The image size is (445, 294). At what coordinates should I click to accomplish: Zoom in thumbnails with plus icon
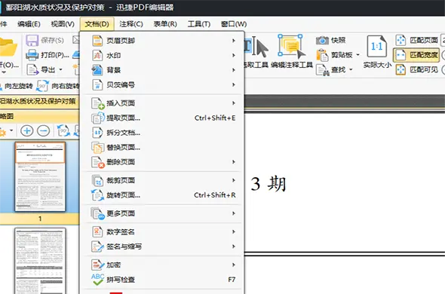27,130
